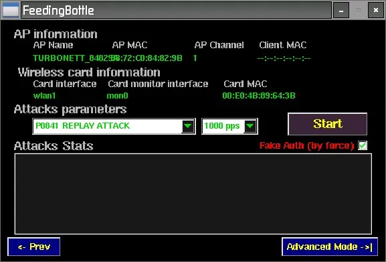Click the 1000 pps value
This screenshot has width=386, height=262.
pyautogui.click(x=222, y=126)
